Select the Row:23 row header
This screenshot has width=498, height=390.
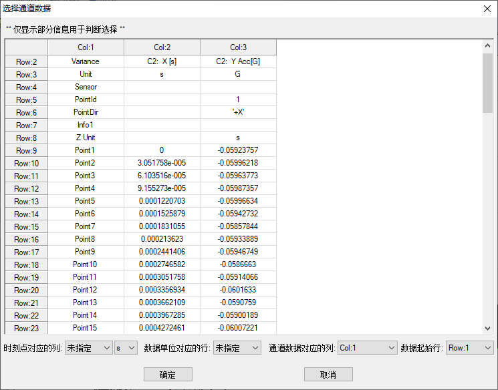(26, 328)
